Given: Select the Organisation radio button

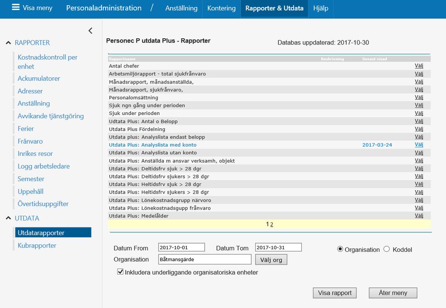Looking at the screenshot, I should click(x=340, y=249).
